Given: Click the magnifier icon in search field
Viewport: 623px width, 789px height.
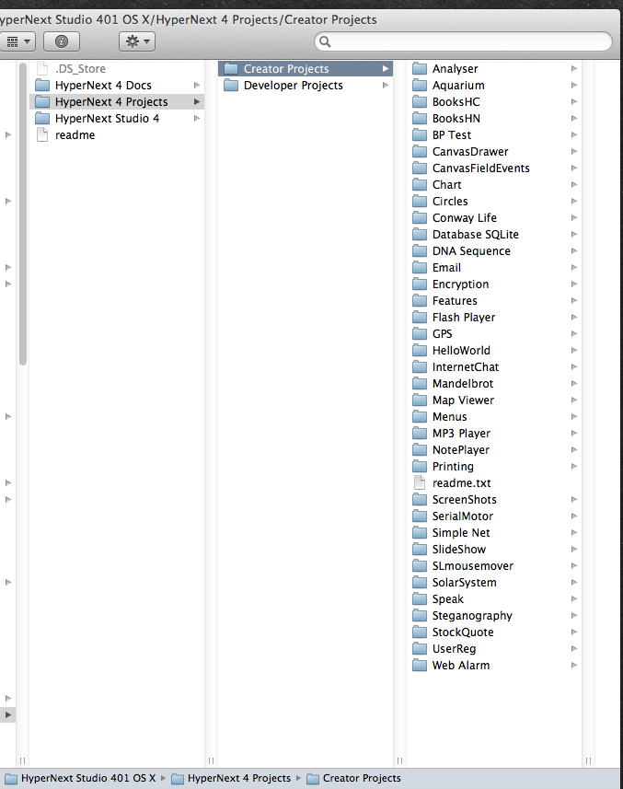Looking at the screenshot, I should click(326, 41).
